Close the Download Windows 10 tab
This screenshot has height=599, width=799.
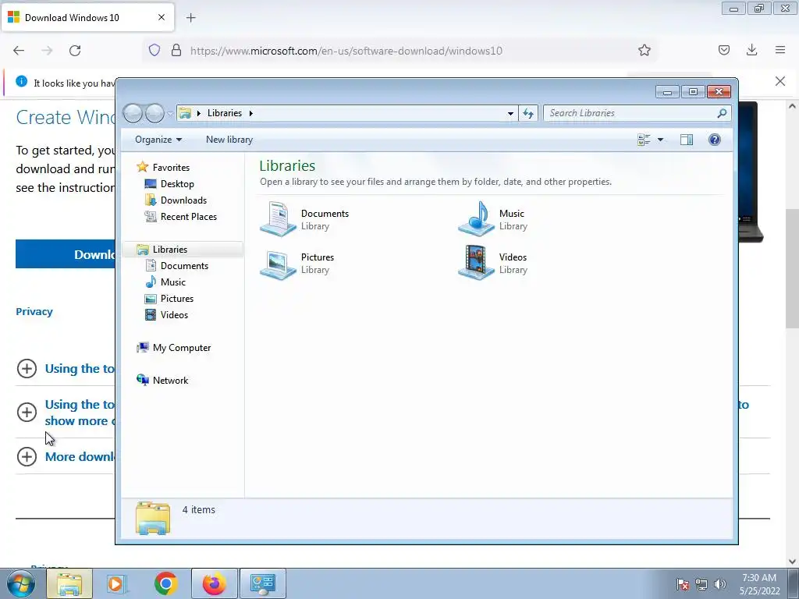coord(162,17)
